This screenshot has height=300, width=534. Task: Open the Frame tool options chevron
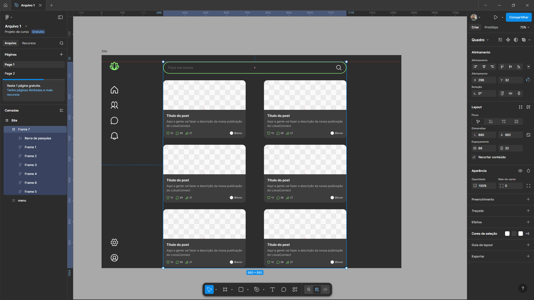[232, 289]
